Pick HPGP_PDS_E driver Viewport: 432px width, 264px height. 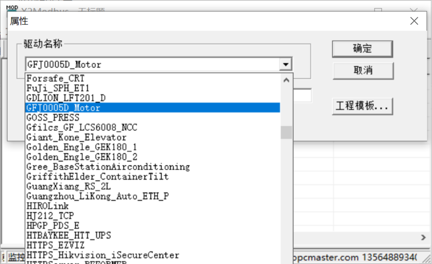(153, 226)
